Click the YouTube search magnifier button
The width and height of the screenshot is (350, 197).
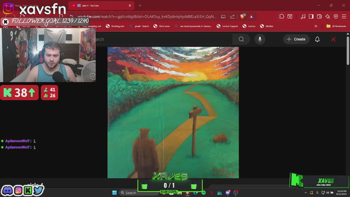(x=241, y=39)
